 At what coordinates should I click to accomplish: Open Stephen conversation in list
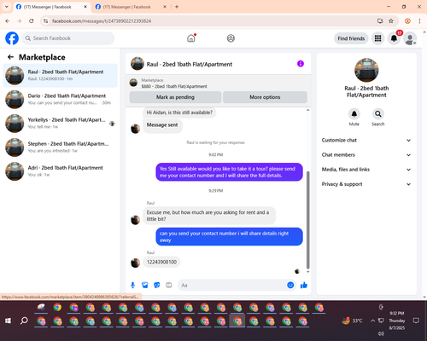(x=60, y=147)
